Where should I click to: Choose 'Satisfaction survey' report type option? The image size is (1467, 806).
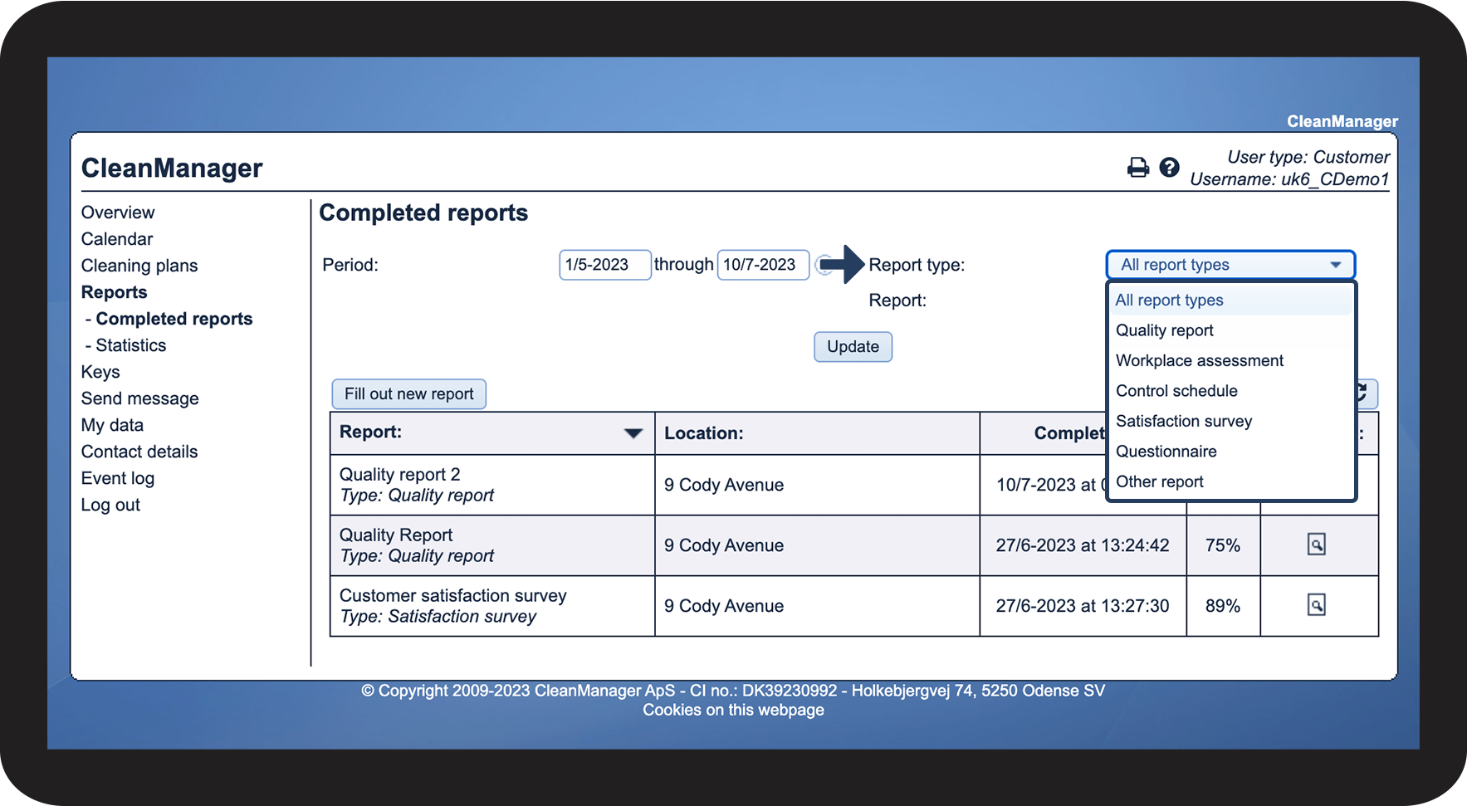[1183, 421]
